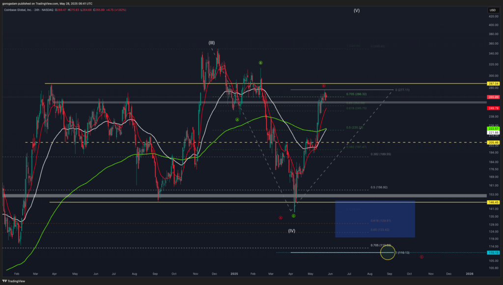Select the blue shaded rectangle zone

[375, 219]
